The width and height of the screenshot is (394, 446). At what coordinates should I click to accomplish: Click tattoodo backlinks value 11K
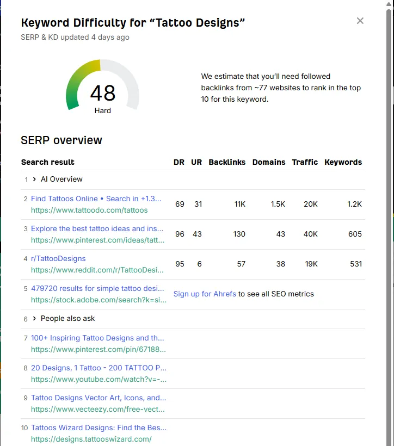[240, 204]
